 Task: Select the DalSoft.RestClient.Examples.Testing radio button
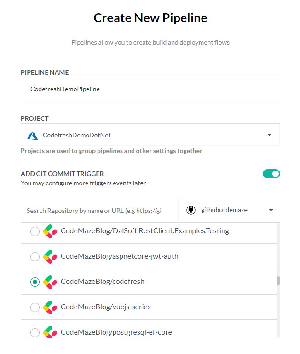(35, 231)
